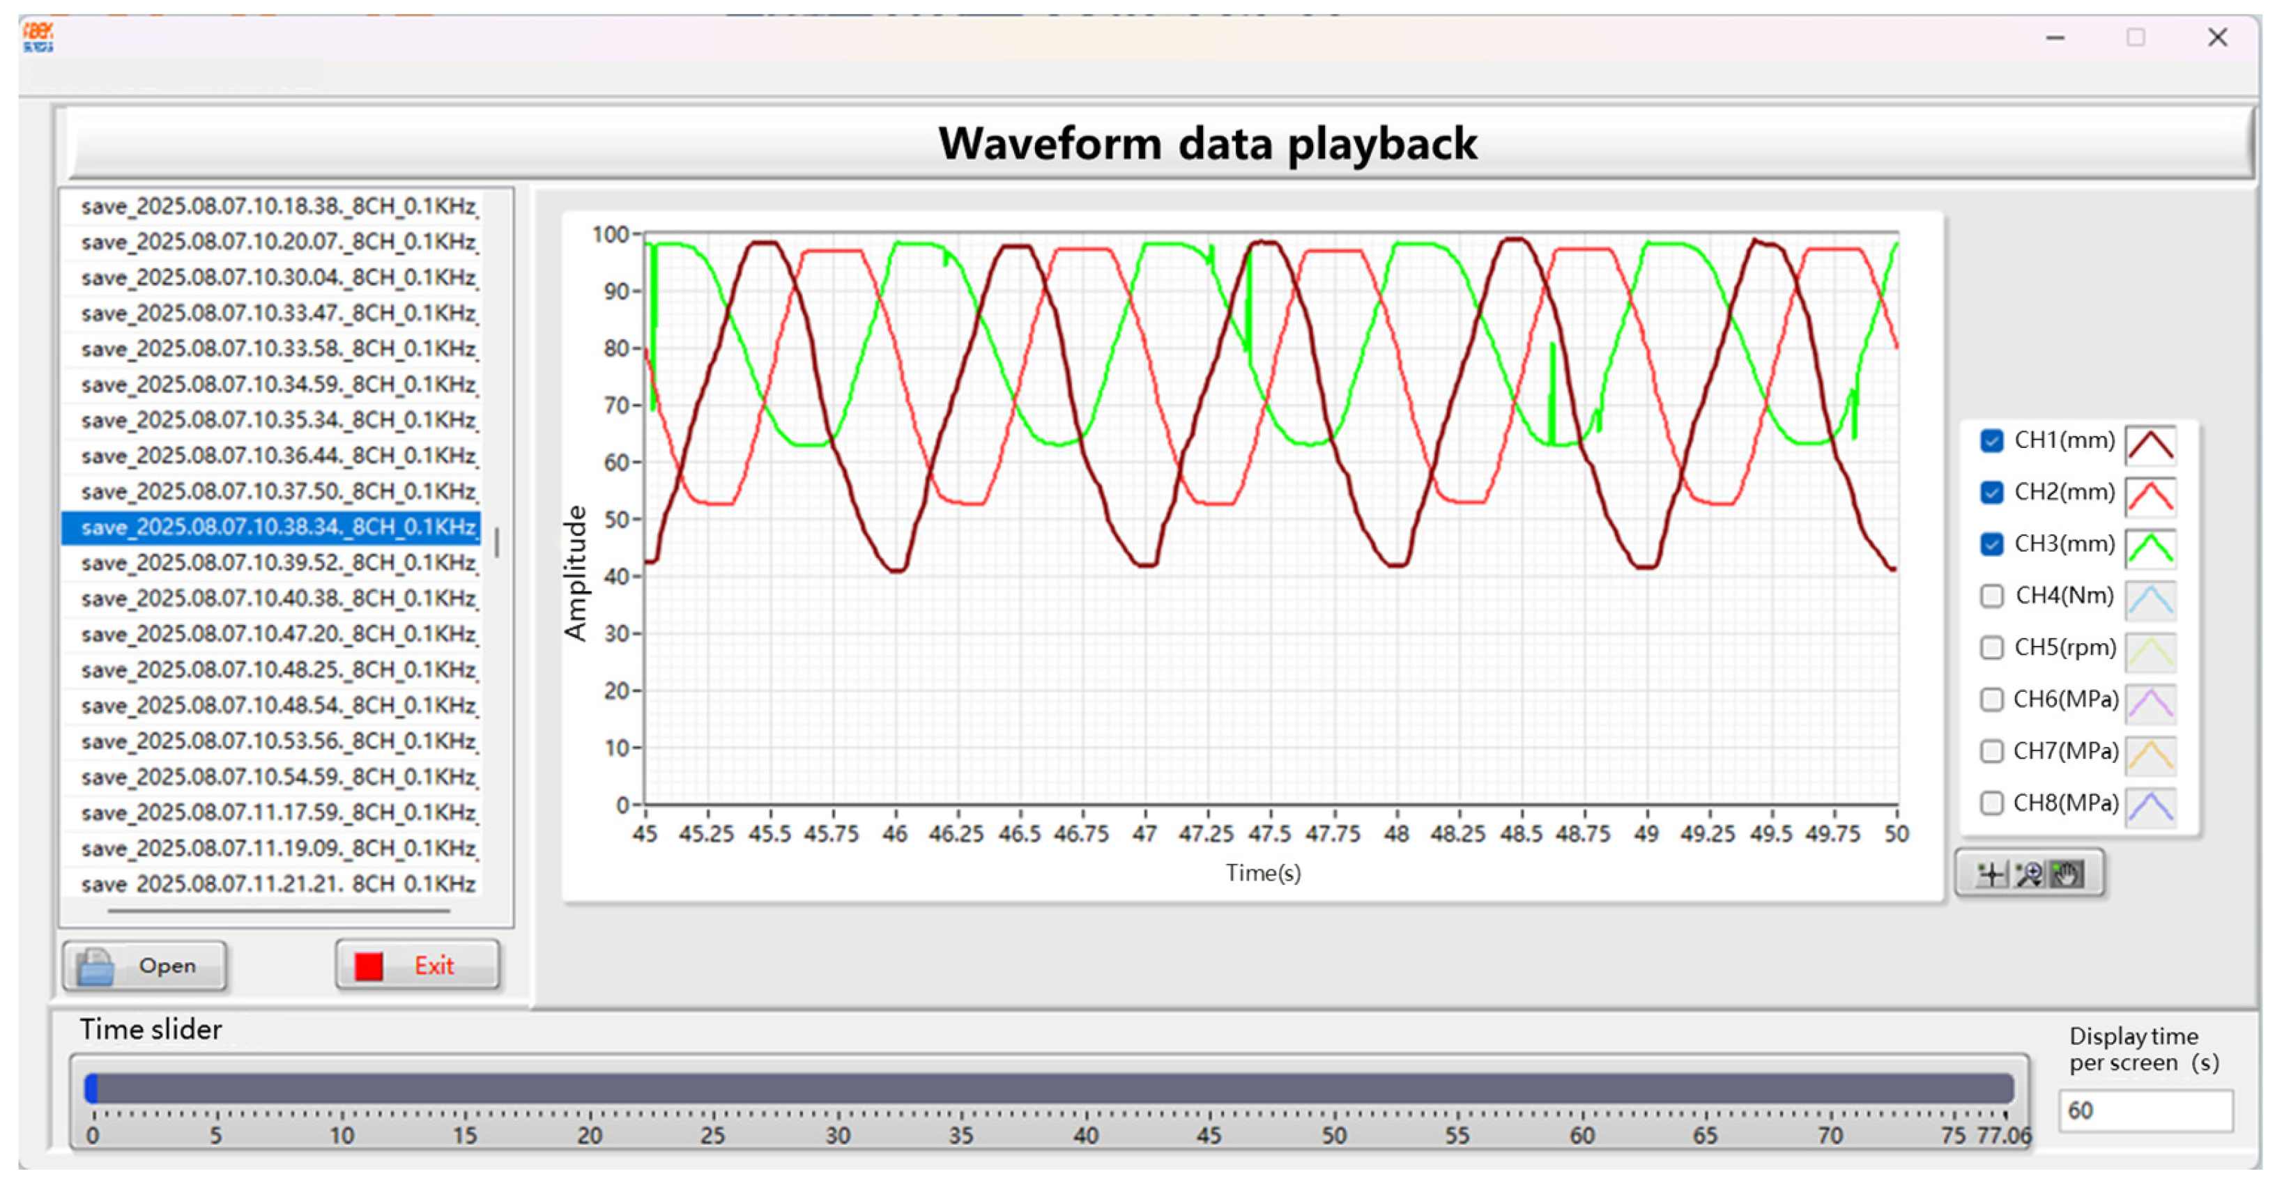
Task: Uncheck the CH1(mm) channel checkbox
Action: tap(1991, 440)
